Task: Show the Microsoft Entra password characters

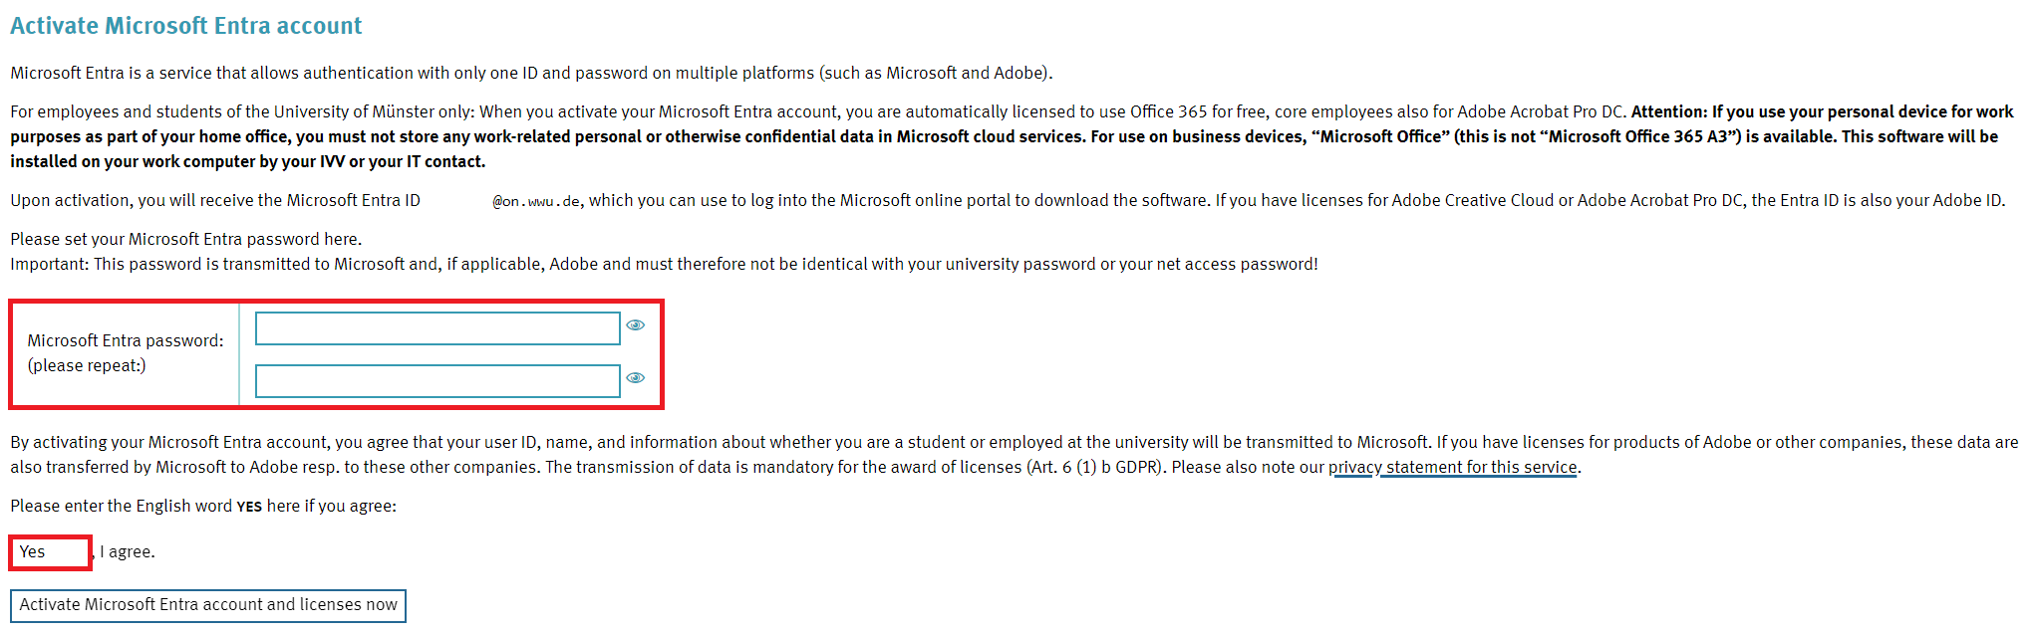Action: coord(635,325)
